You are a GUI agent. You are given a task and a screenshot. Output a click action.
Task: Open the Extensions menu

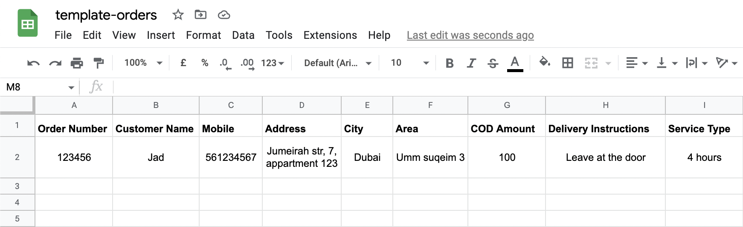click(330, 35)
